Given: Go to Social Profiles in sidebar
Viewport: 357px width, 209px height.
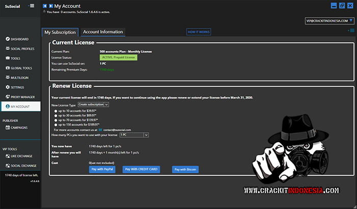Looking at the screenshot, I should pos(22,49).
